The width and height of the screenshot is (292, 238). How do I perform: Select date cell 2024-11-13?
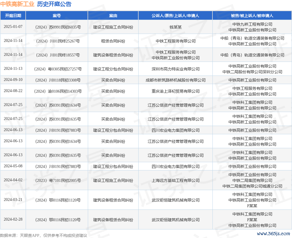click(x=13, y=68)
